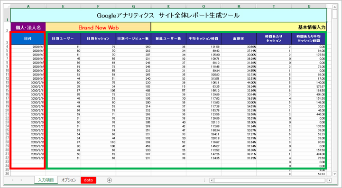Select column F header
This screenshot has width=342, height=188.
click(x=98, y=7)
